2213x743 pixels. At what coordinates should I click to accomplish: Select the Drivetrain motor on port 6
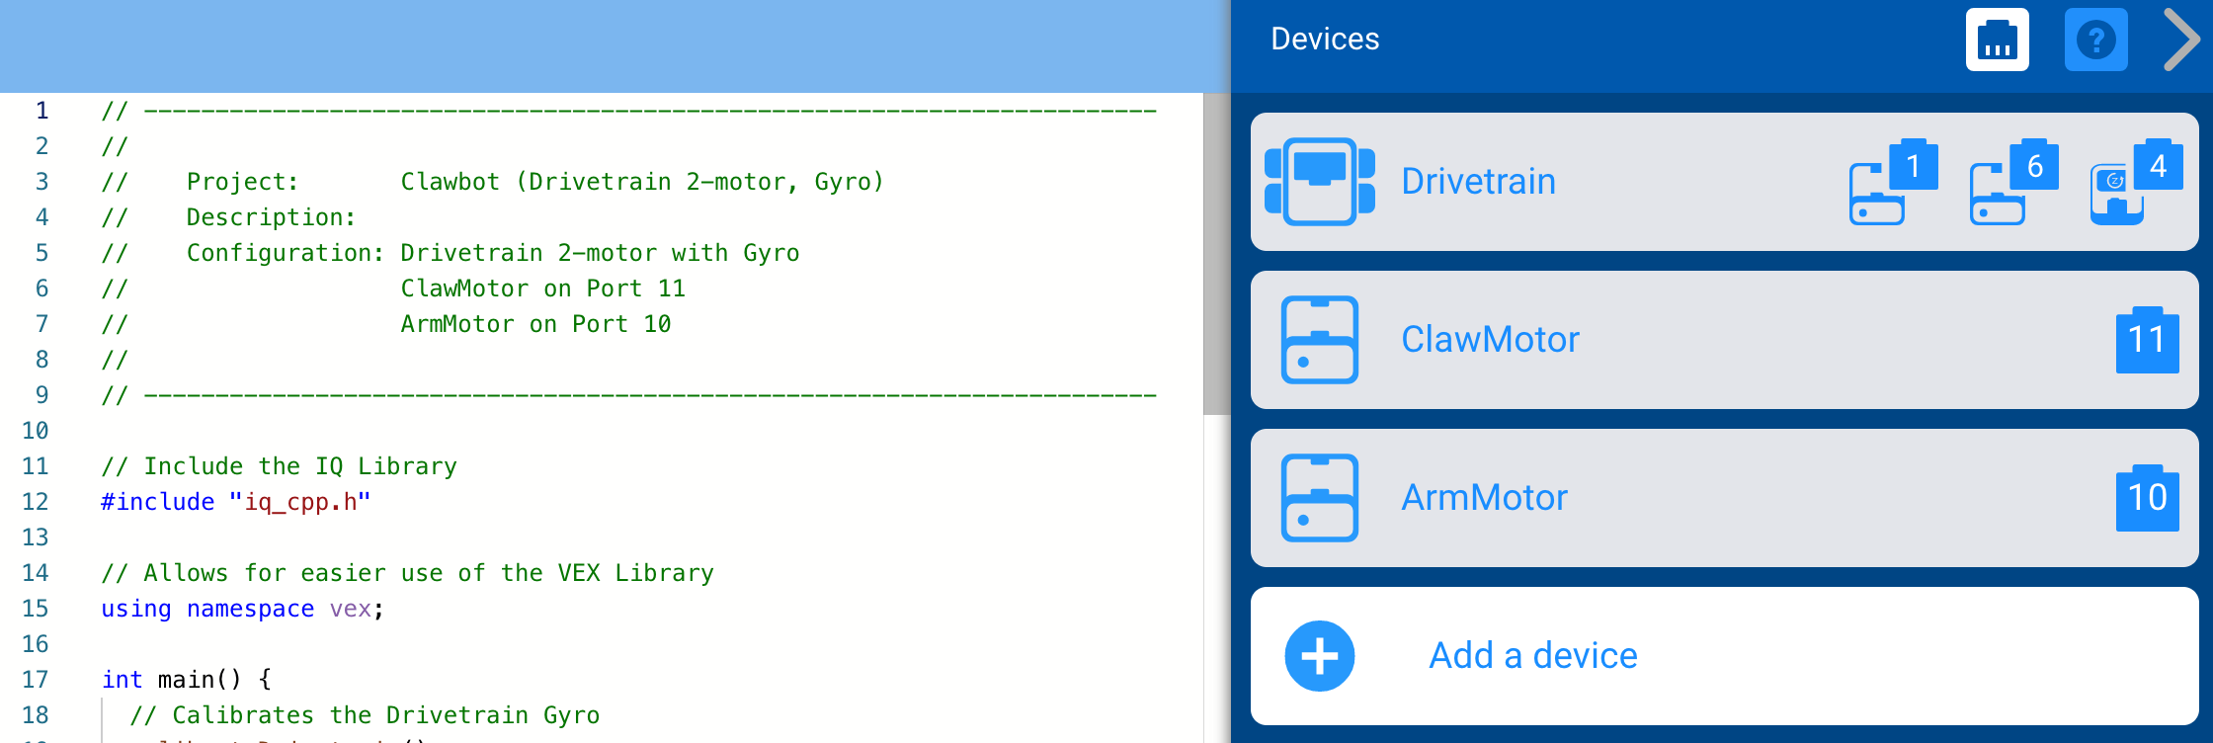(x=2012, y=183)
